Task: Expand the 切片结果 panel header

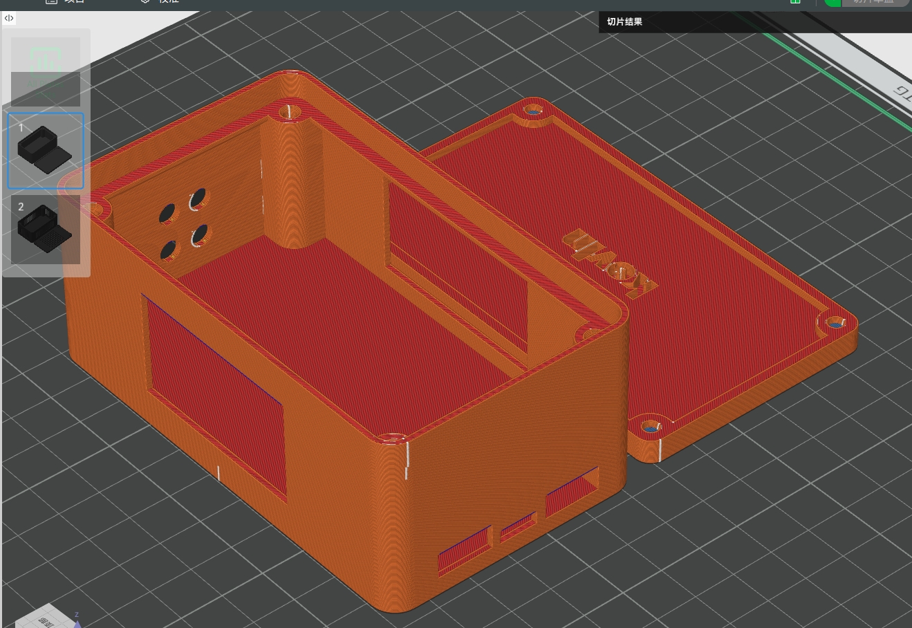Action: 625,21
